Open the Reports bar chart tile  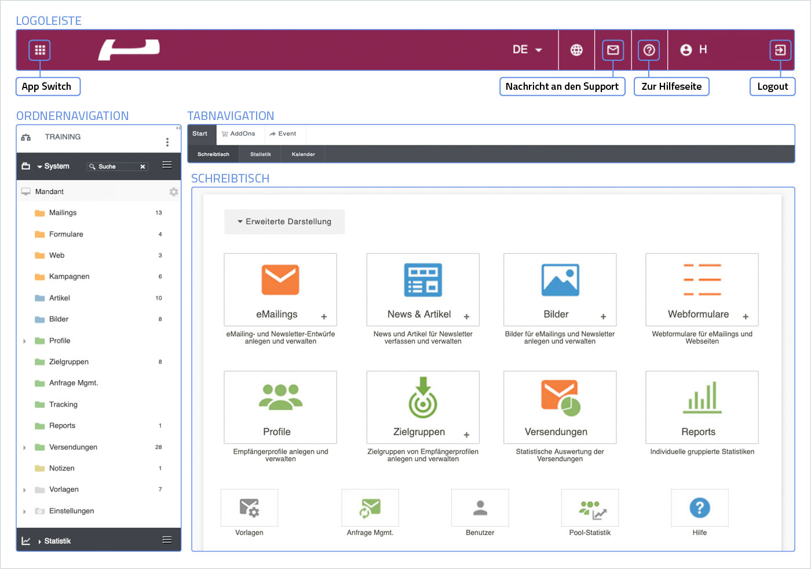pyautogui.click(x=702, y=407)
